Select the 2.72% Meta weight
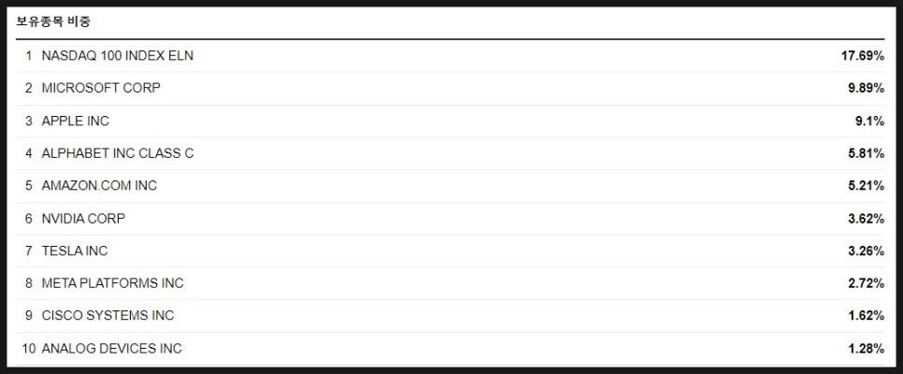This screenshot has width=903, height=374. pos(867,283)
